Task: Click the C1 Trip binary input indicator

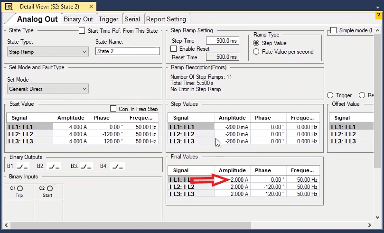Action: point(20,188)
